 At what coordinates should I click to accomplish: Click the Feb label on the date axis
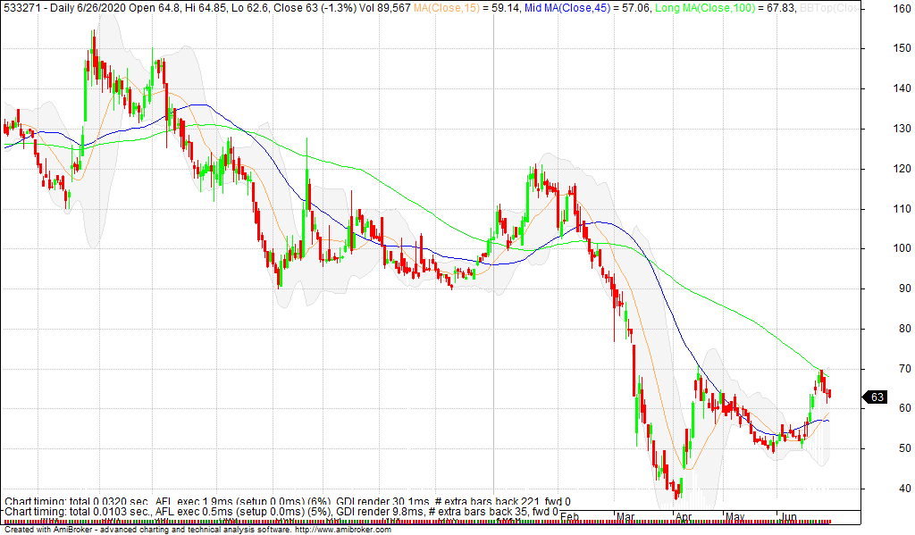[x=570, y=516]
